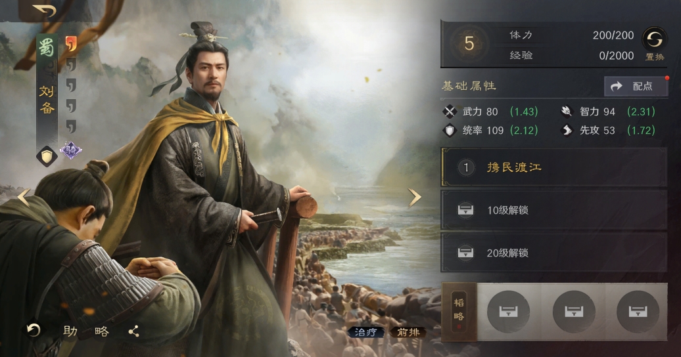Show next hero with right chevron
681x357 pixels.
pyautogui.click(x=414, y=198)
